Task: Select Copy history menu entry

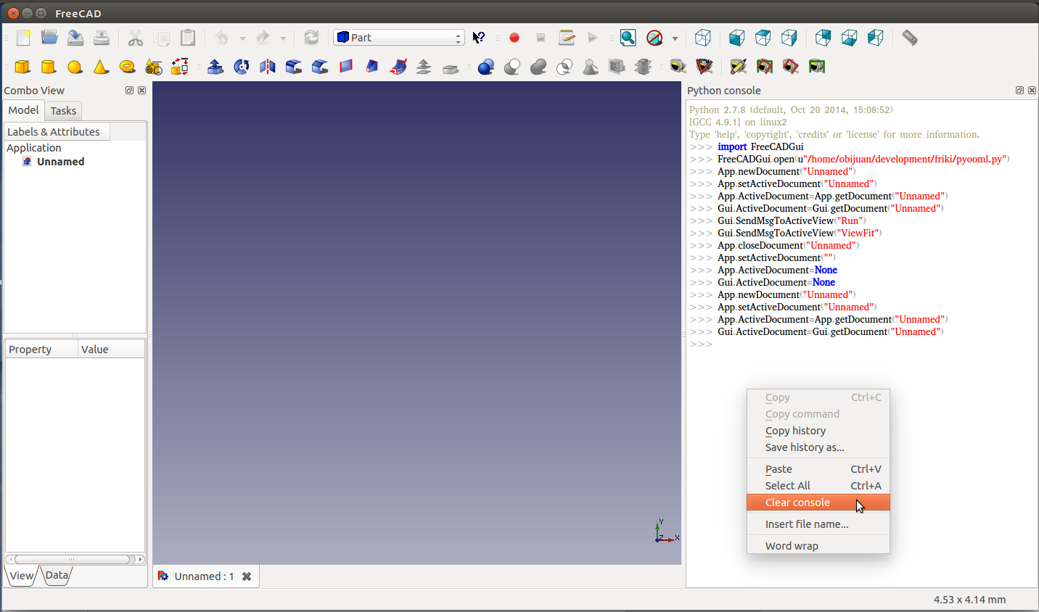Action: (x=795, y=431)
